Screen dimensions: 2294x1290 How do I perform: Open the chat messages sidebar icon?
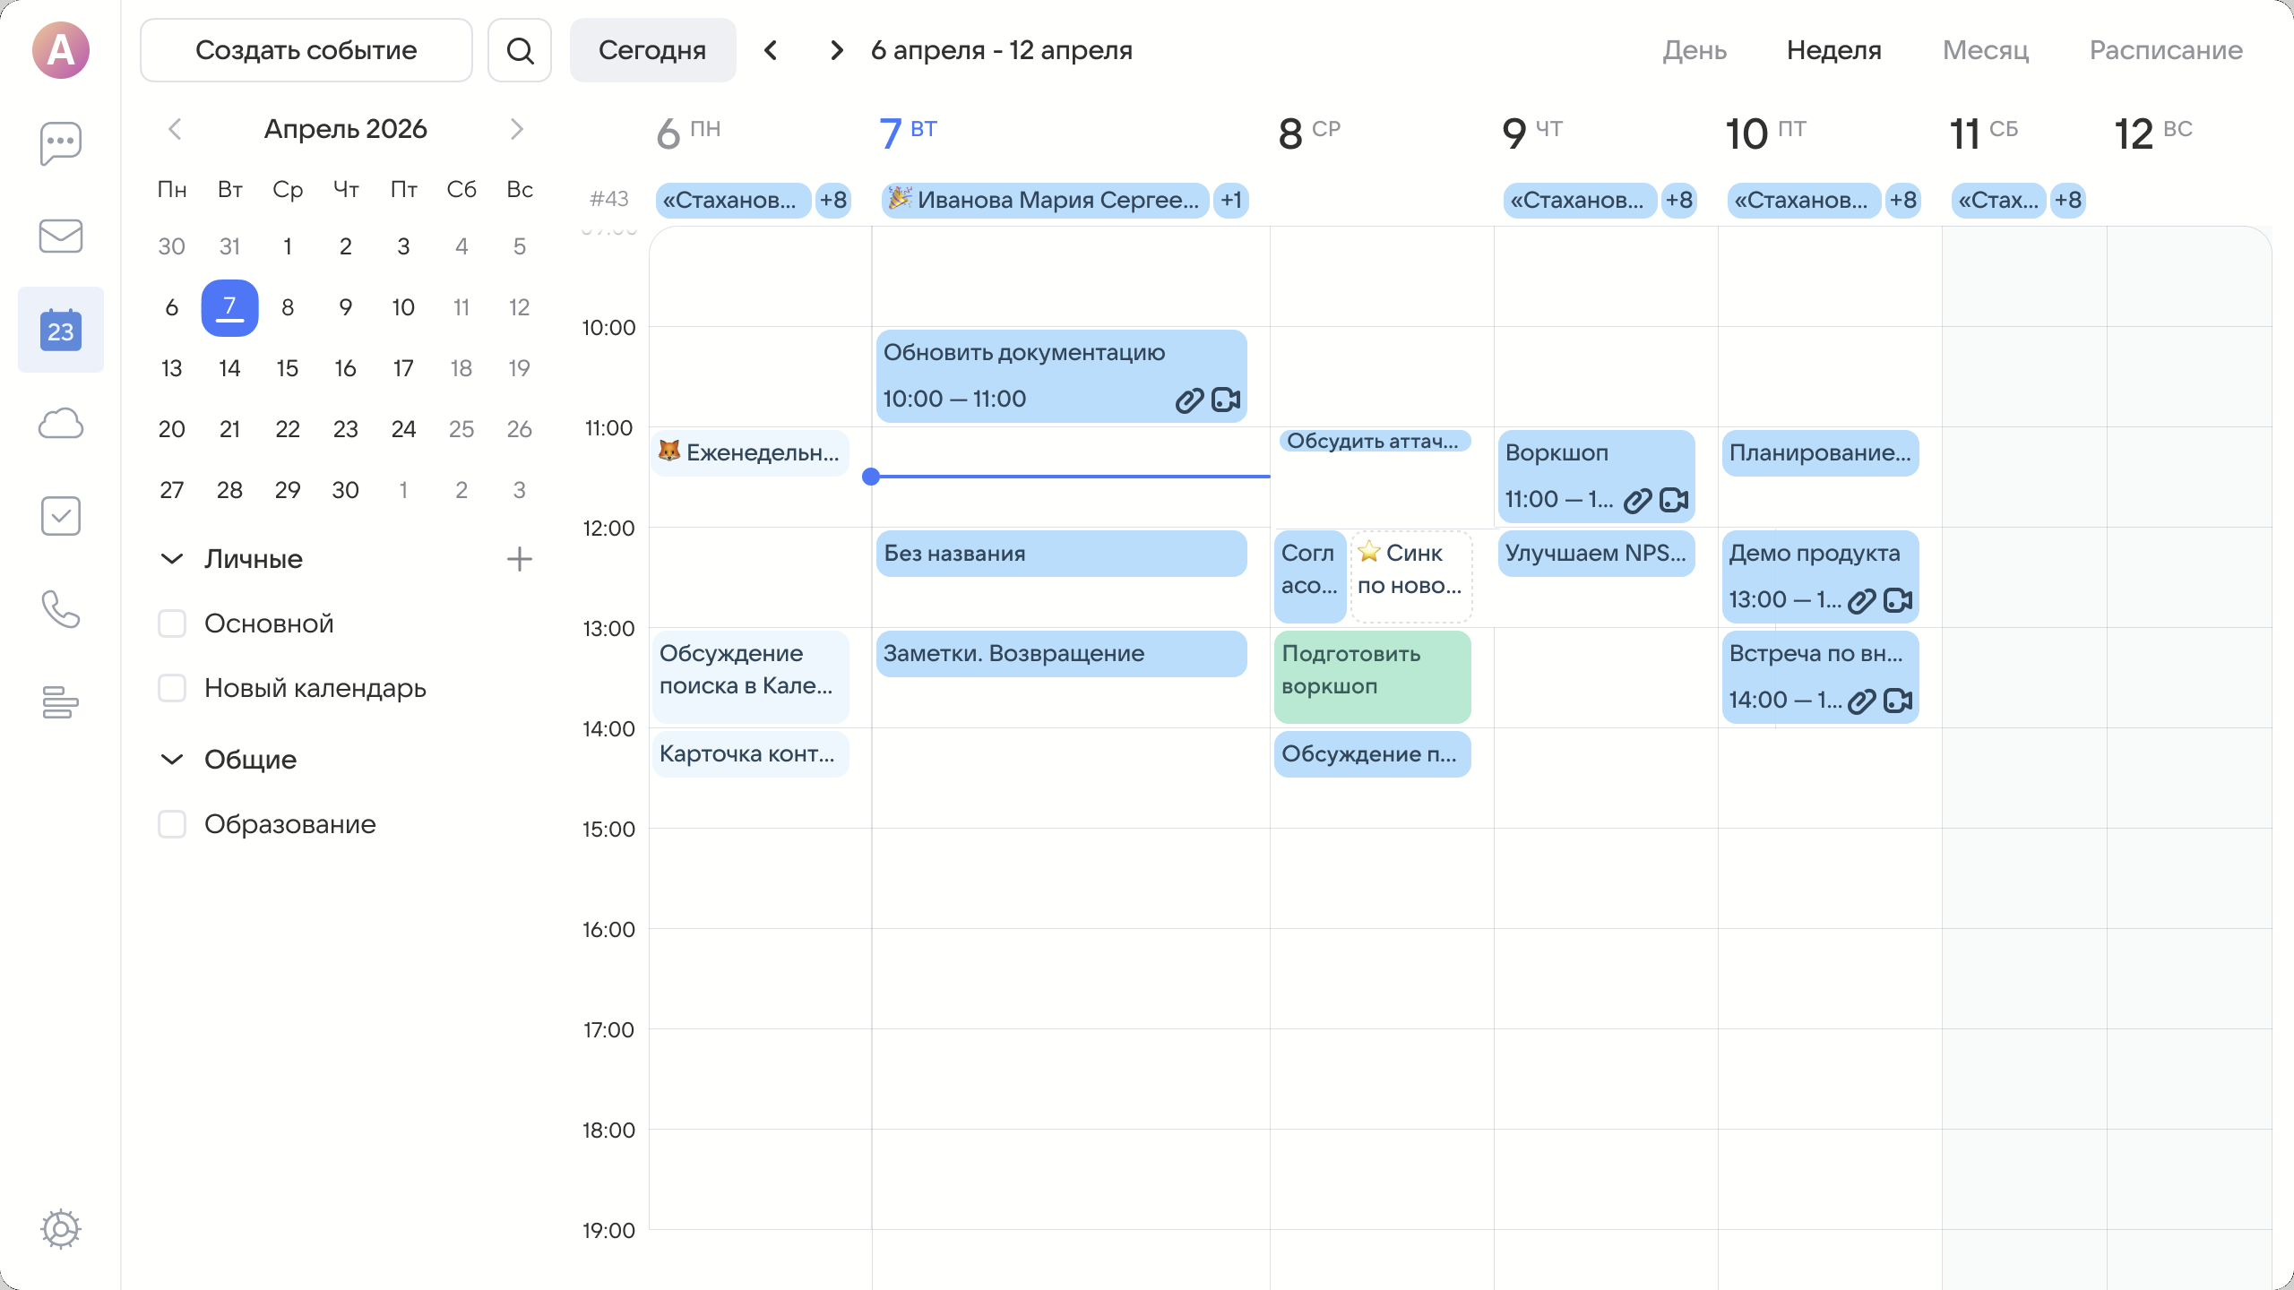(60, 143)
